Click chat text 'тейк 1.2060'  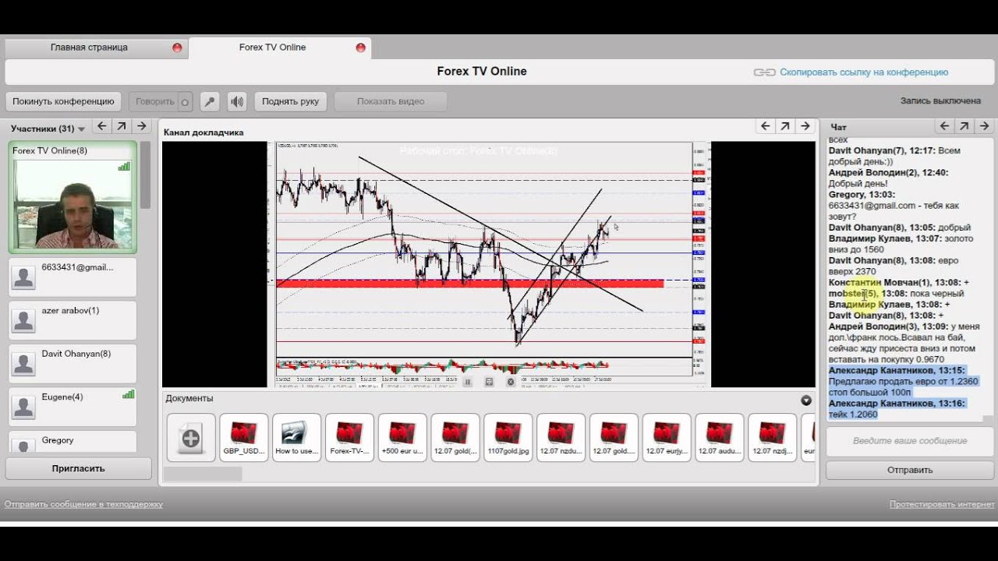click(x=853, y=415)
